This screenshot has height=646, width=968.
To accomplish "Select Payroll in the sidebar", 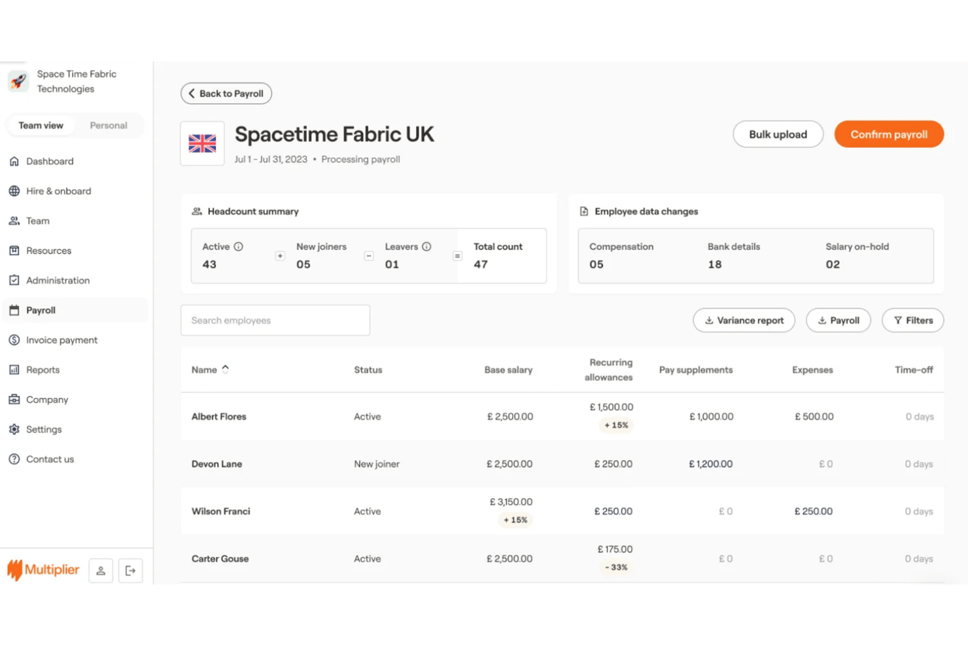I will pyautogui.click(x=75, y=310).
